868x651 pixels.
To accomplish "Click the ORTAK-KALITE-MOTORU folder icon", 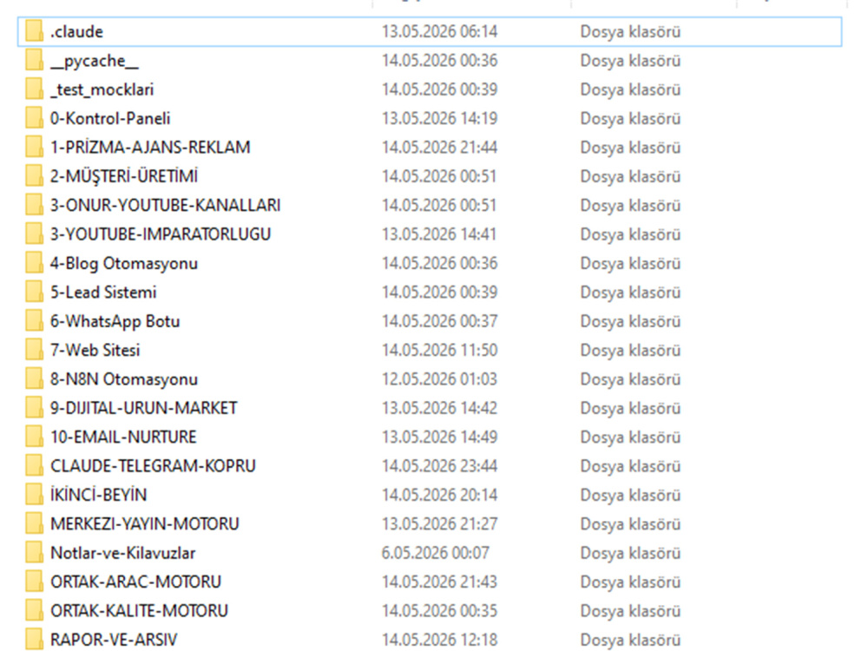I will (x=34, y=610).
